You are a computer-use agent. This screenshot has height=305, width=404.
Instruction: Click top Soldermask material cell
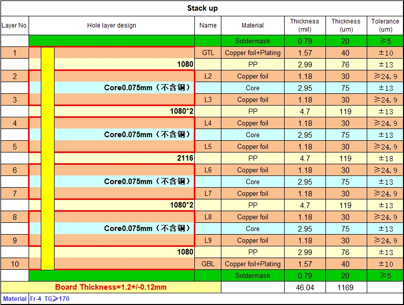[253, 41]
